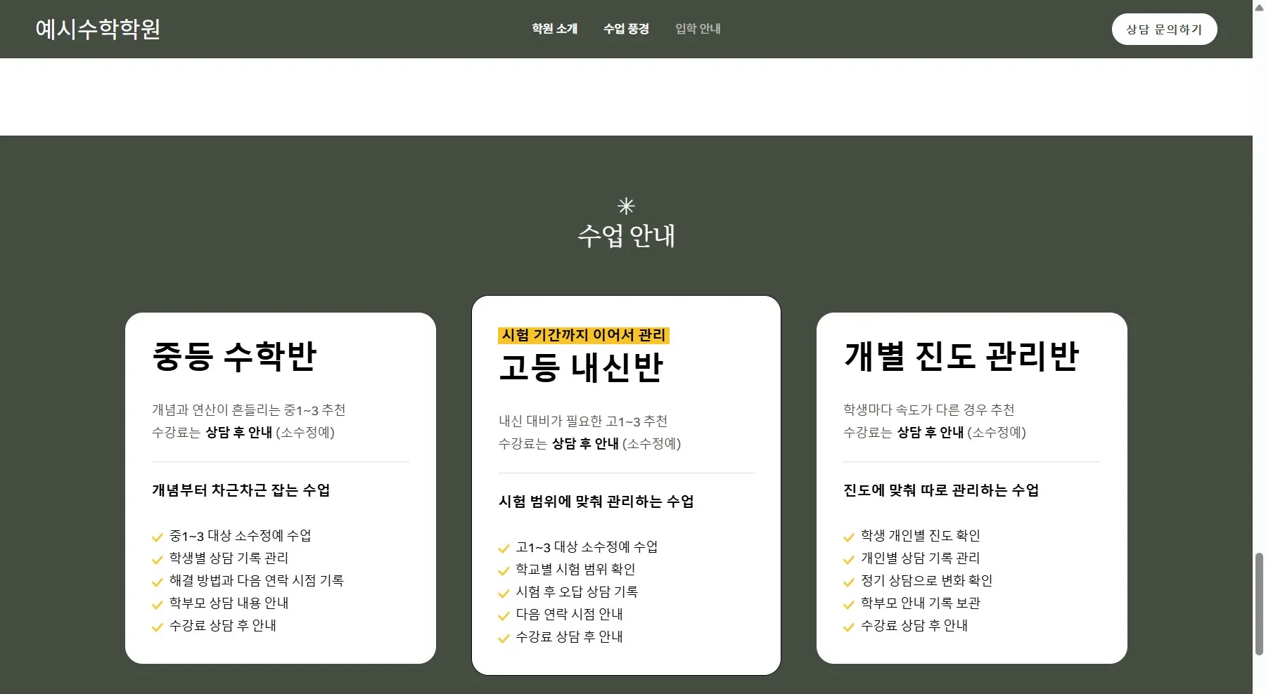
Task: Click checkmark icon beside 개인별 상담 기록 관리
Action: coord(849,560)
